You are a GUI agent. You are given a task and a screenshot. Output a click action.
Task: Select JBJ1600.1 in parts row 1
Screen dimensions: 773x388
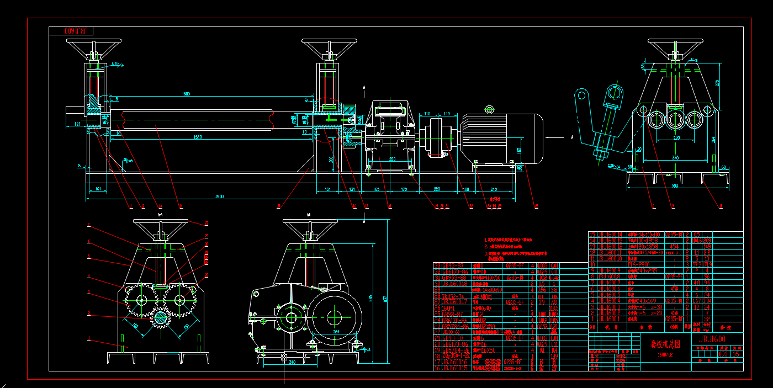609,318
